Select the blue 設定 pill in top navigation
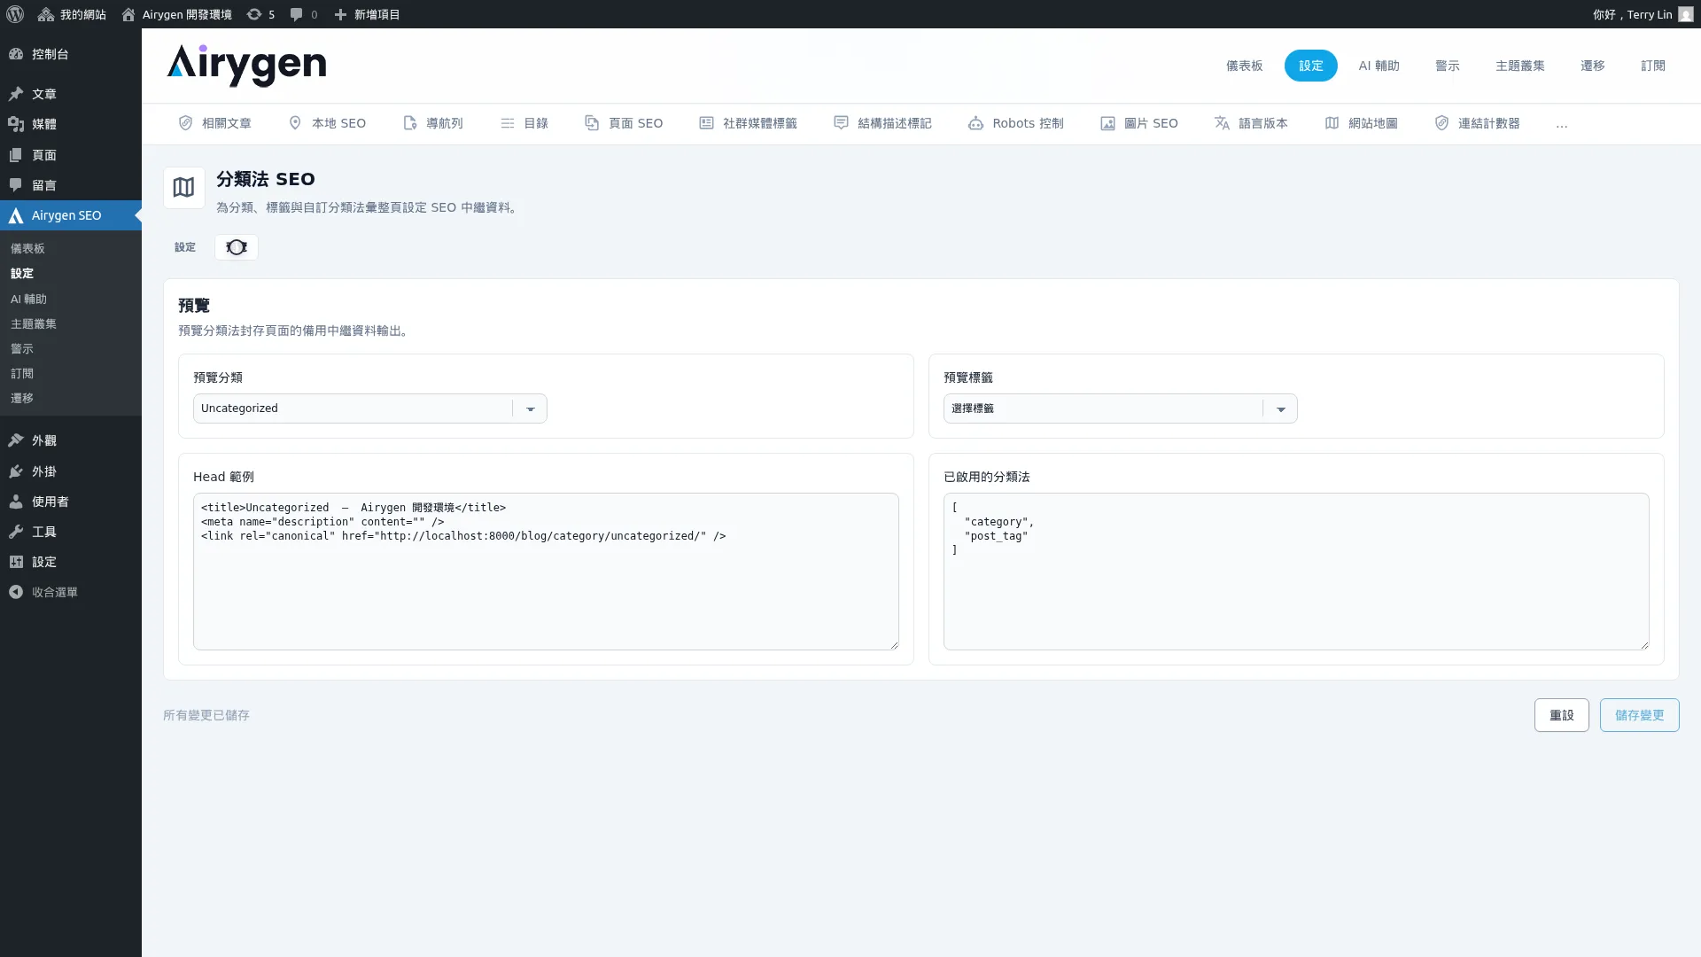This screenshot has height=957, width=1701. coord(1310,66)
